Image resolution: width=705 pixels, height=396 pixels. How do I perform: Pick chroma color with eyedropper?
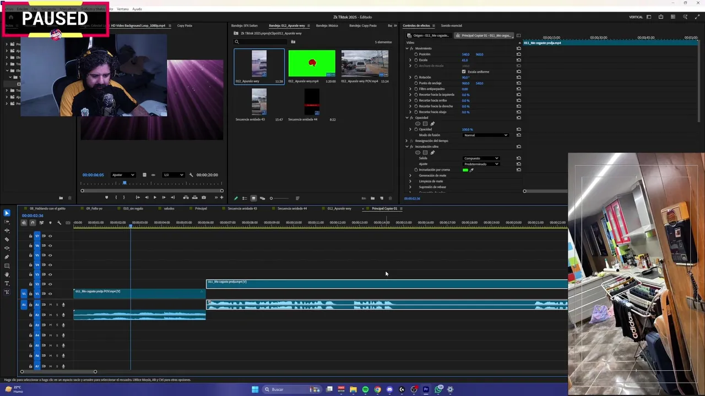click(471, 170)
